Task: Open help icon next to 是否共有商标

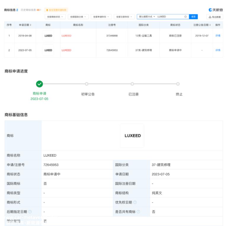Action: pyautogui.click(x=138, y=212)
